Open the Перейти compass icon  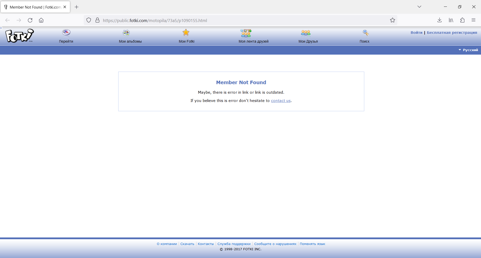point(66,33)
